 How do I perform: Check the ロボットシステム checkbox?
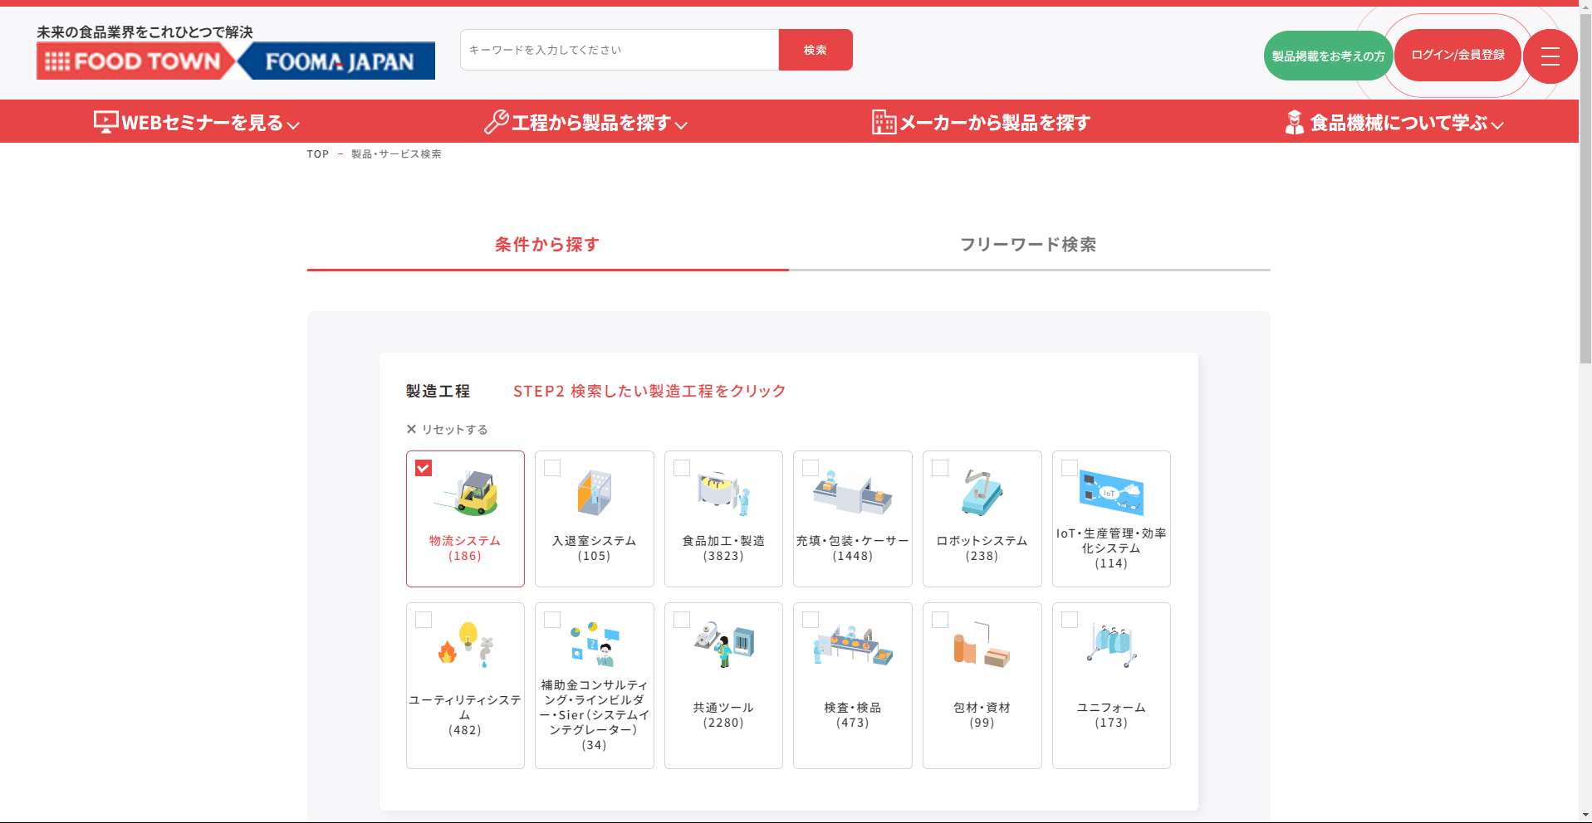click(x=940, y=468)
